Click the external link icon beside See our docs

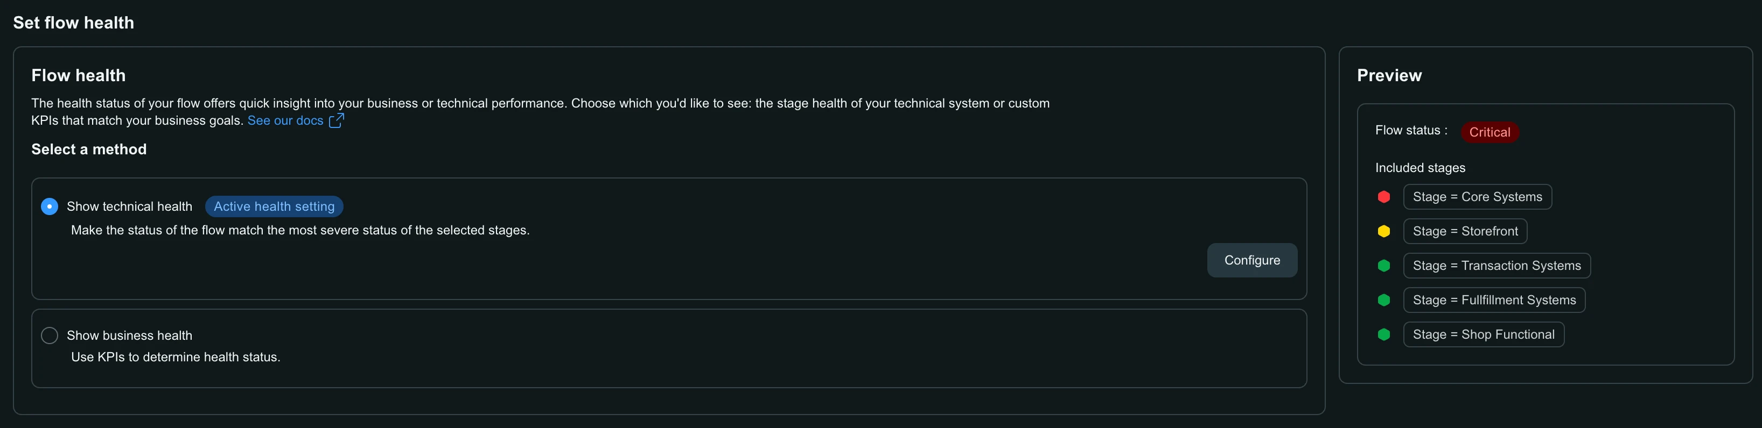coord(336,121)
